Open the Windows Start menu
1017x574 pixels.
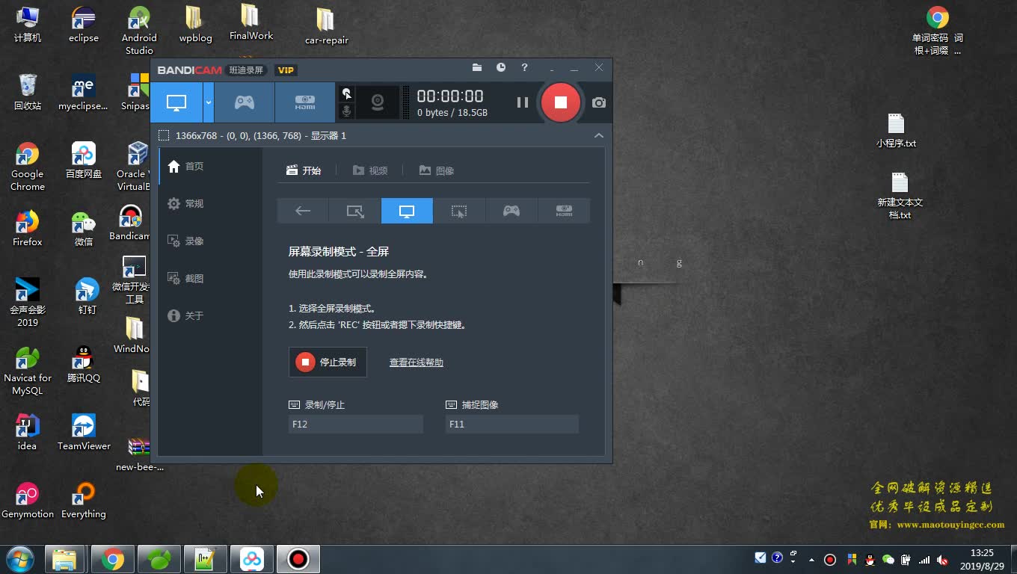click(20, 559)
